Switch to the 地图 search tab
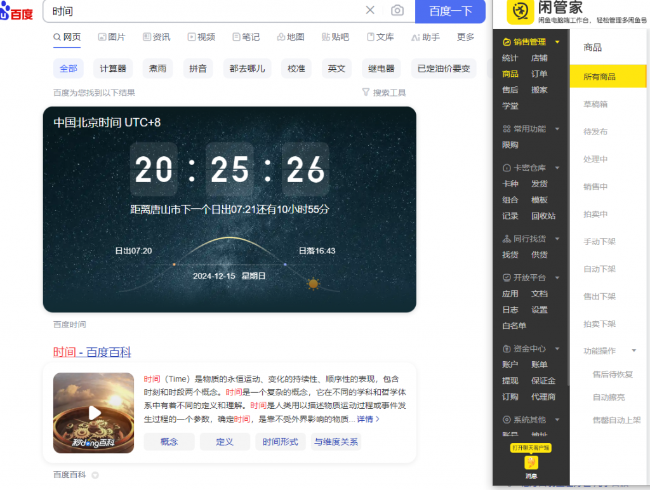 [291, 37]
